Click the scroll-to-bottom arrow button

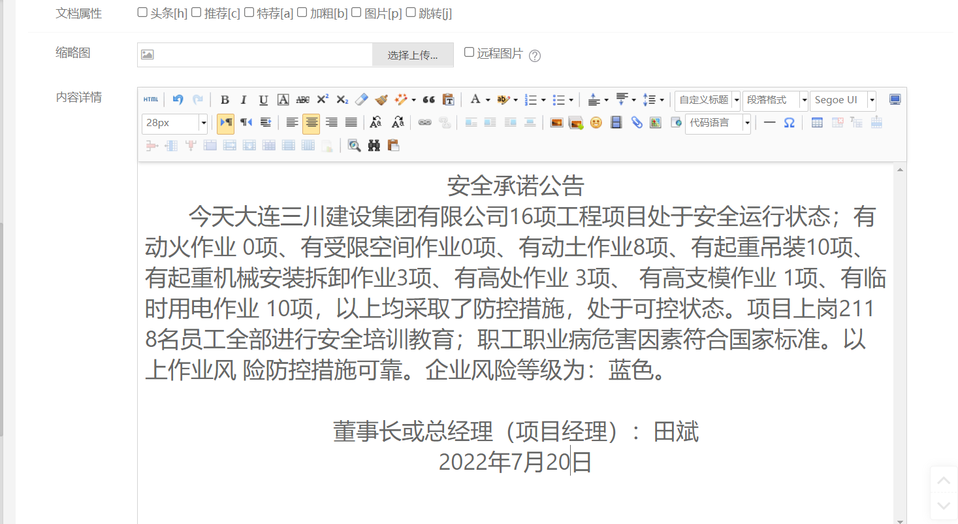tap(944, 505)
